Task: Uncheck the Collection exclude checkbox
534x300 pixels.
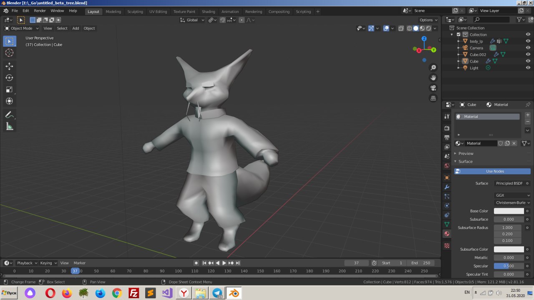Action: [x=458, y=35]
